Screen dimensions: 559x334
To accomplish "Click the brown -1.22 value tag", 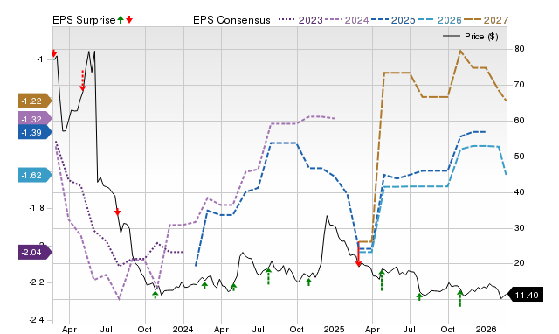I will [x=35, y=101].
